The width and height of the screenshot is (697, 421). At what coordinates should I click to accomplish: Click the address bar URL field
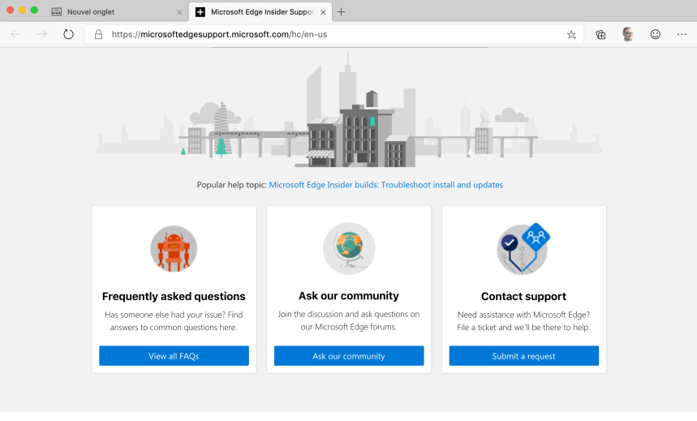tap(325, 35)
